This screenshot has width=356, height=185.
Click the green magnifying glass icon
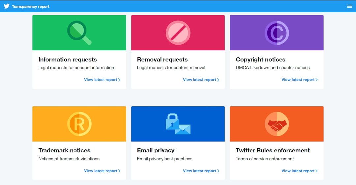pyautogui.click(x=79, y=33)
